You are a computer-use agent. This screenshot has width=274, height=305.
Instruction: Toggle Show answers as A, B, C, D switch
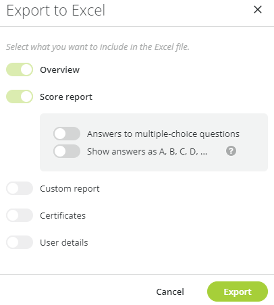coord(67,151)
